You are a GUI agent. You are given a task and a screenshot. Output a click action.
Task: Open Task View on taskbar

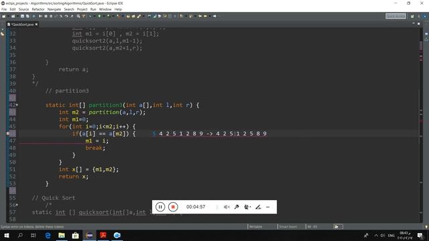point(34,235)
